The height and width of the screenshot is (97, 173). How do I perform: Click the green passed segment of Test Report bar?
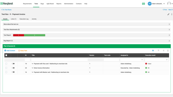click(x=35, y=35)
